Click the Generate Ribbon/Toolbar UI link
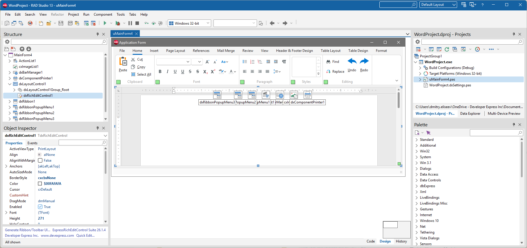 click(28, 230)
